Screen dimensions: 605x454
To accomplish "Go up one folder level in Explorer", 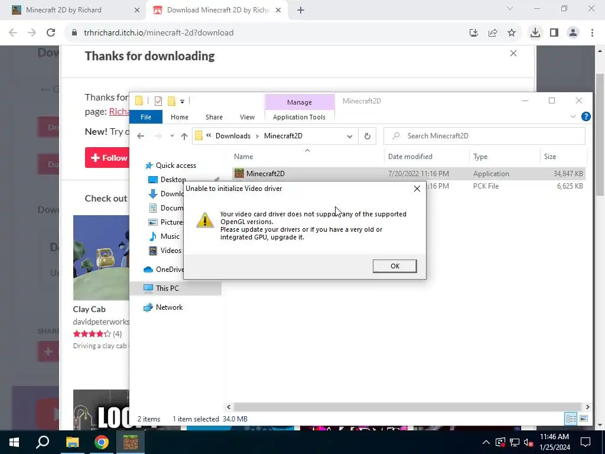I will 184,136.
